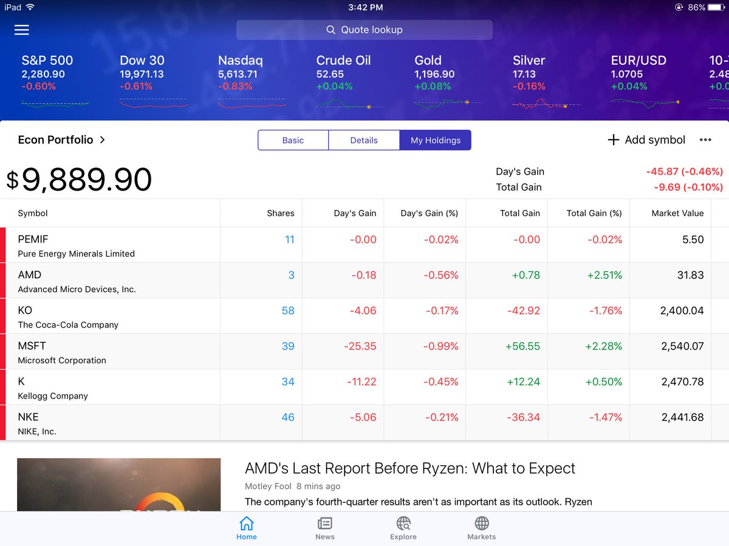Open the Crude Oil quote card
This screenshot has width=729, height=546.
(351, 82)
